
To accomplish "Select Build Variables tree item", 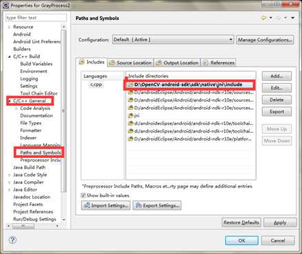I will (x=36, y=64).
